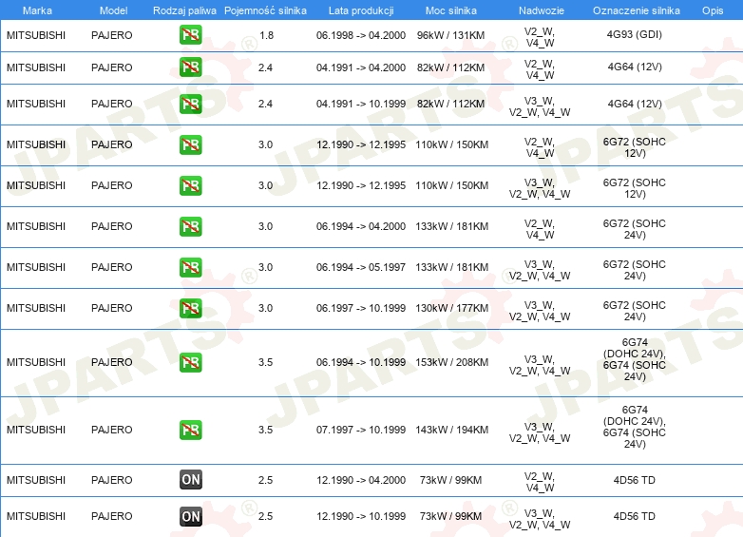The width and height of the screenshot is (743, 537).
Task: Click the Rodzaj paliwa column header
Action: 184,10
